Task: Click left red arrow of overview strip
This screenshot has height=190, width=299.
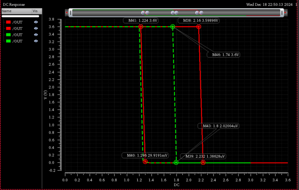Action: [67, 12]
